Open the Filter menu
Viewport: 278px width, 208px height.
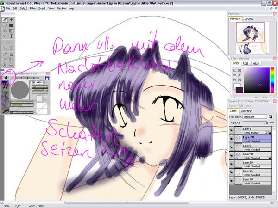coord(32,8)
